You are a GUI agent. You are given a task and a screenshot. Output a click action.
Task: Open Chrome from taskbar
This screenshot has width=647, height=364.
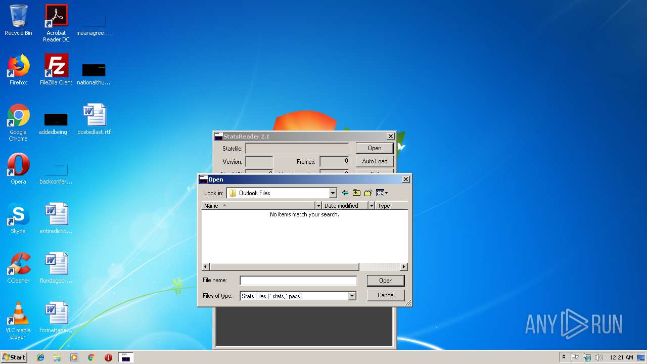coord(91,357)
